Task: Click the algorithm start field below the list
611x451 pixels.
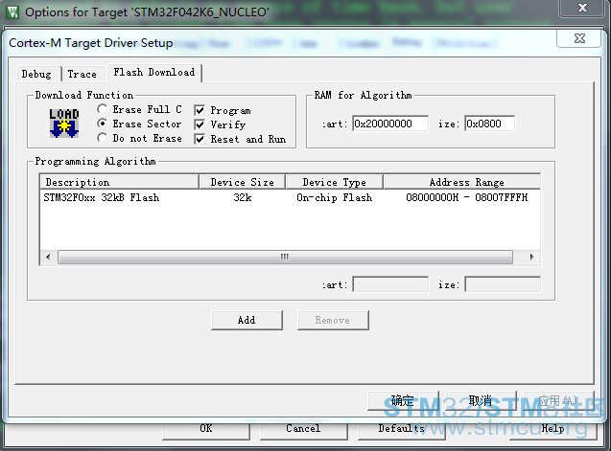Action: (x=390, y=284)
